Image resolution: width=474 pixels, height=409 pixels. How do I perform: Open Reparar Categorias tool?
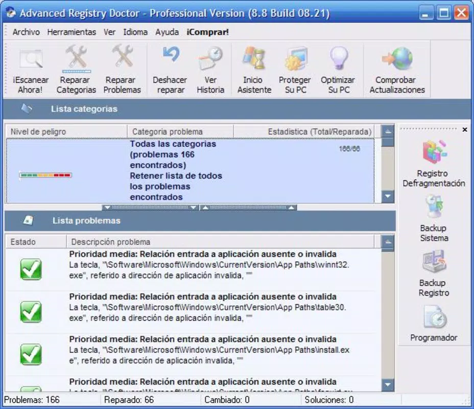pyautogui.click(x=76, y=71)
